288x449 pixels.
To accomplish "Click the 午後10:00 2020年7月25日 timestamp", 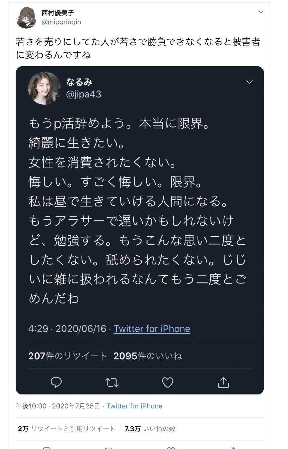I will click(58, 406).
